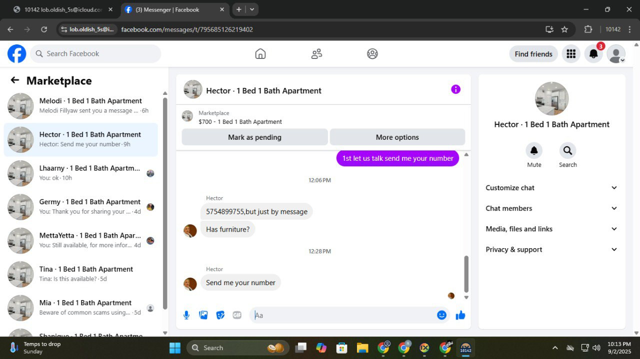The width and height of the screenshot is (640, 359).
Task: Show hidden tray icons chevron
Action: [555, 348]
